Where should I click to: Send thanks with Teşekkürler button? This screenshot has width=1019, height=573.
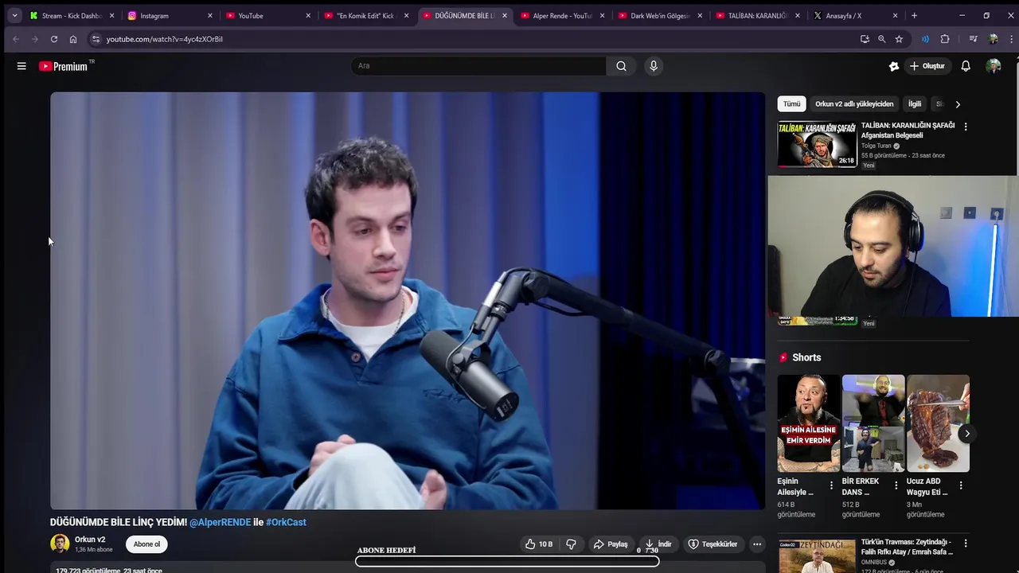tap(713, 544)
